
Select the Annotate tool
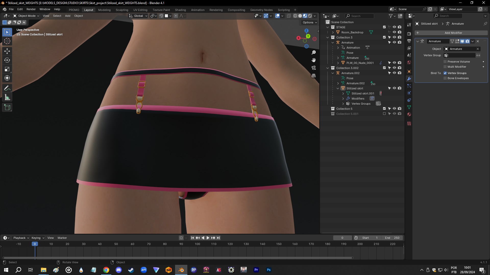[x=7, y=88]
